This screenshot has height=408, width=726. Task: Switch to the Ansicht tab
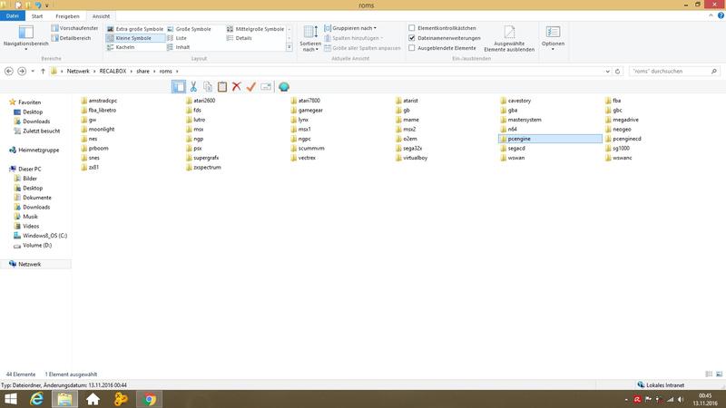101,16
